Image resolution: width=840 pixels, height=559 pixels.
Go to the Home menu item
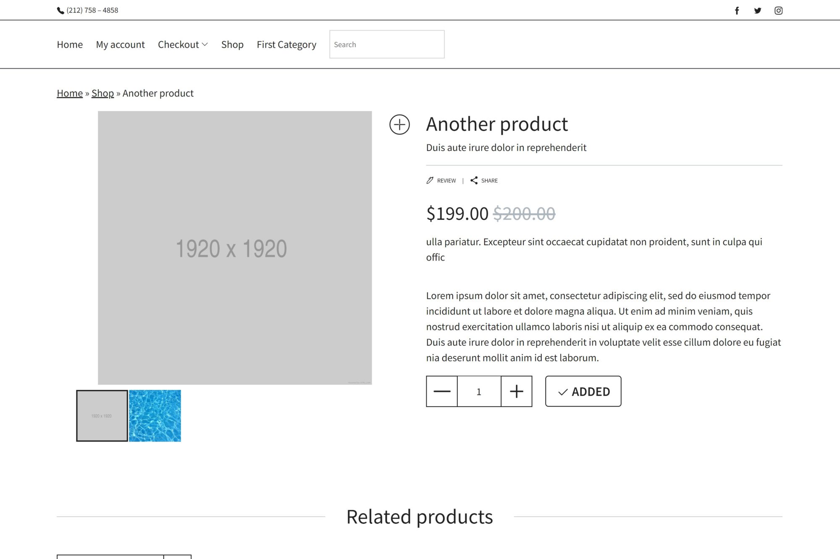click(x=70, y=44)
